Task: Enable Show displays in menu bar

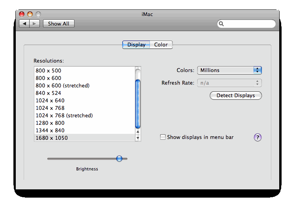Action: (163, 137)
